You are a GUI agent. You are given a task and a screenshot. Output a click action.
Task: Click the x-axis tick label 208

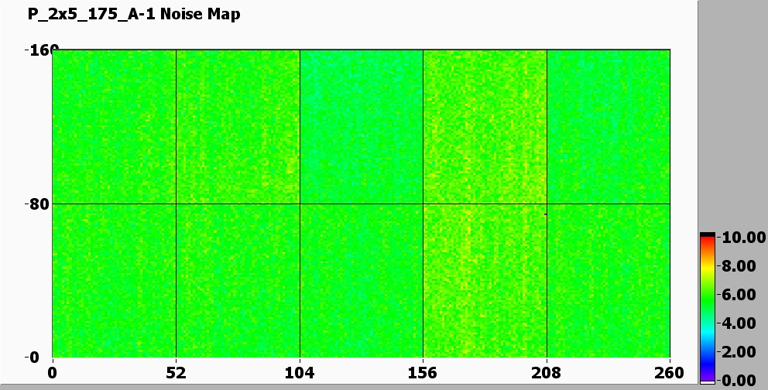tap(547, 373)
